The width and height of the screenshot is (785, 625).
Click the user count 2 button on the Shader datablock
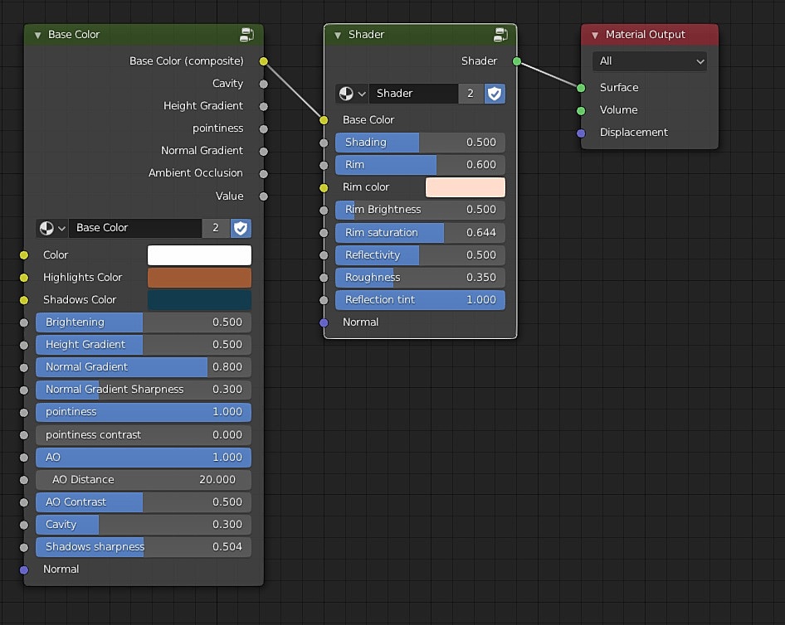click(x=470, y=93)
